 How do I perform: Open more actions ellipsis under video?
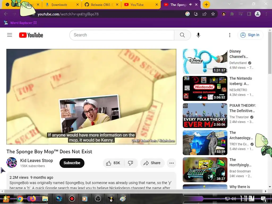pos(171,163)
